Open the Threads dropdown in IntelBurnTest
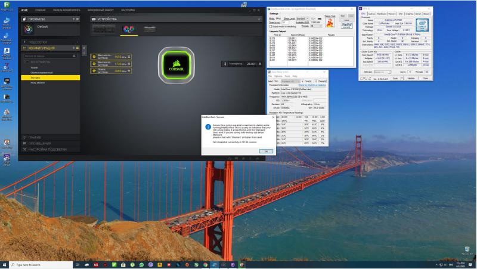 (x=317, y=26)
